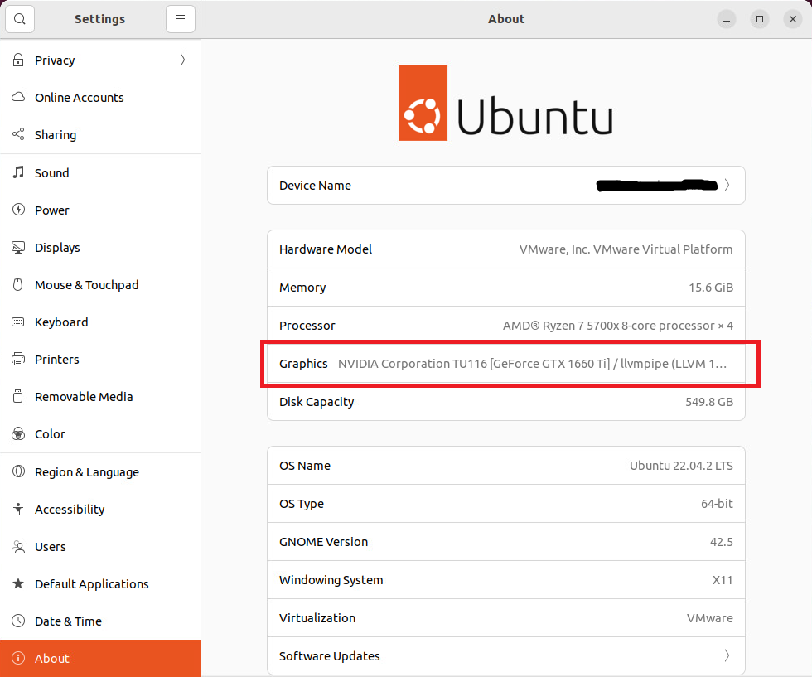Click the Power icon in sidebar

coord(18,210)
